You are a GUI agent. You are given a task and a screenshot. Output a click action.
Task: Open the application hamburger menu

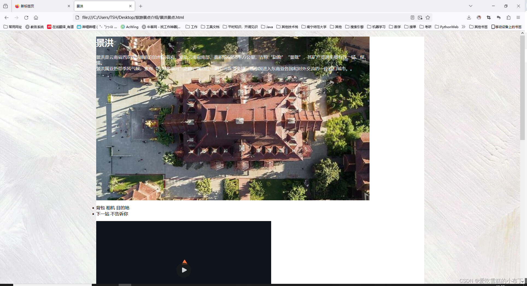click(518, 17)
